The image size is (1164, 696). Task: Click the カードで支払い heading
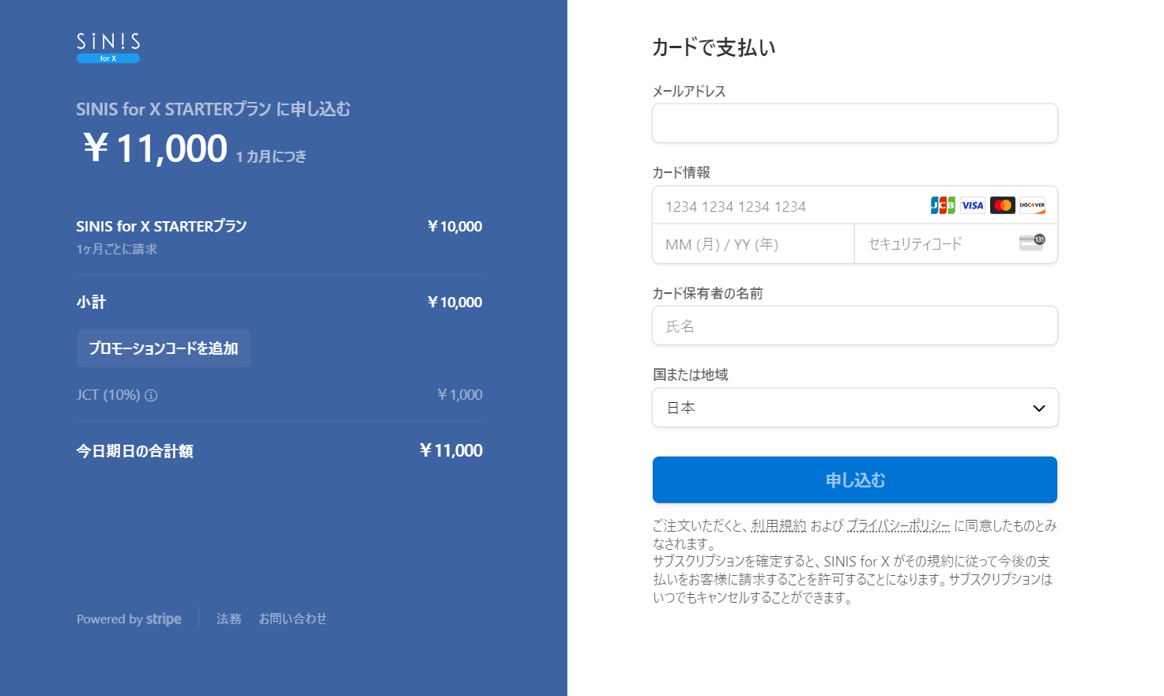(x=714, y=47)
